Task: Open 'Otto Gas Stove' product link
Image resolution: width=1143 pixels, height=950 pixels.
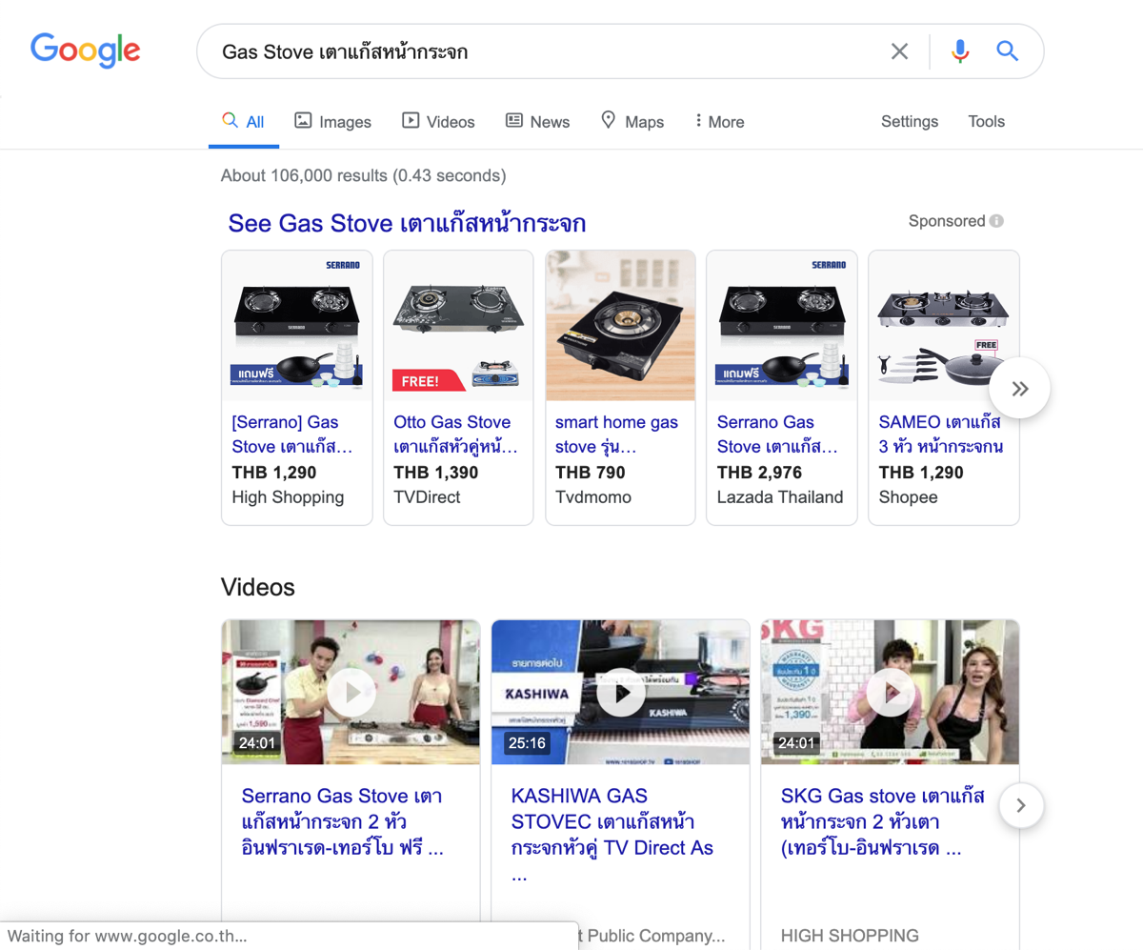Action: point(455,435)
